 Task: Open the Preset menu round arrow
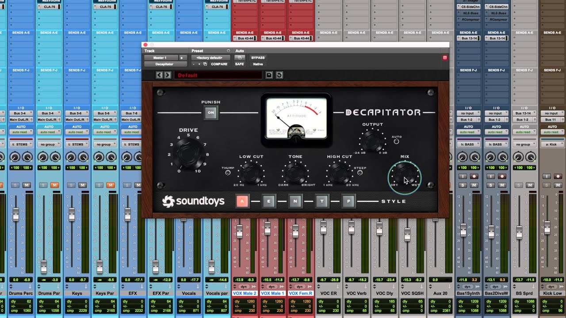(229, 51)
